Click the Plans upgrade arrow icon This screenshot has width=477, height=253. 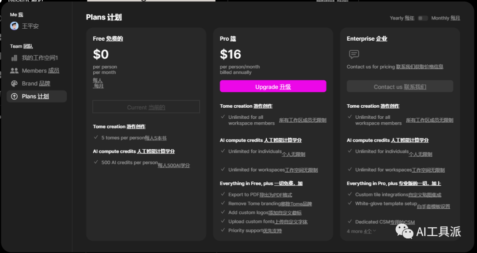(x=14, y=96)
